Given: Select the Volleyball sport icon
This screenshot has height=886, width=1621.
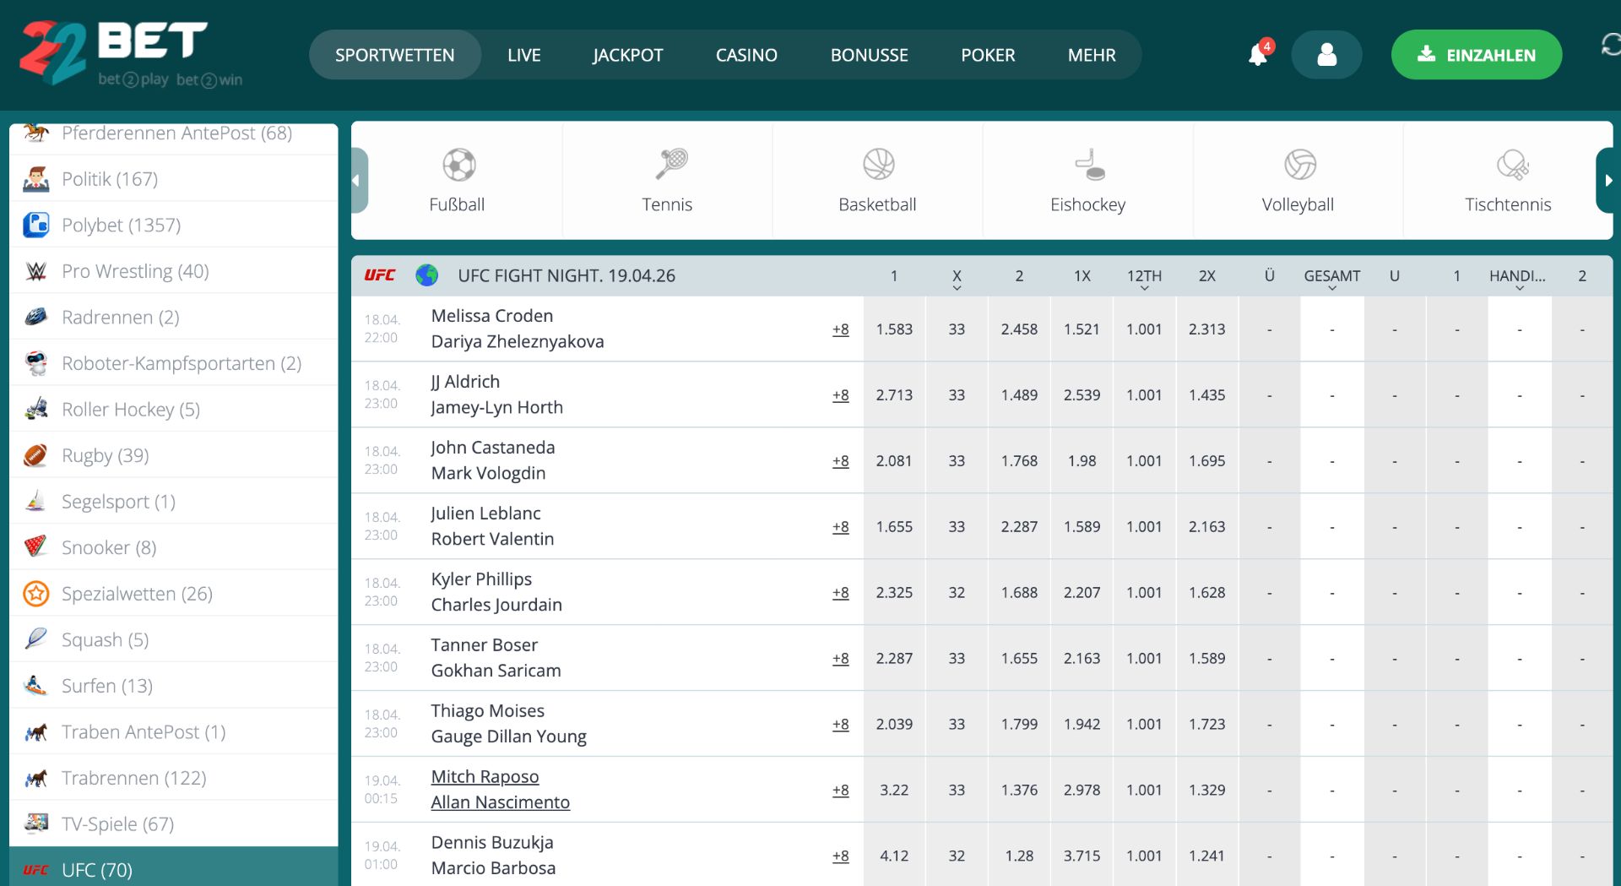Looking at the screenshot, I should click(1298, 165).
